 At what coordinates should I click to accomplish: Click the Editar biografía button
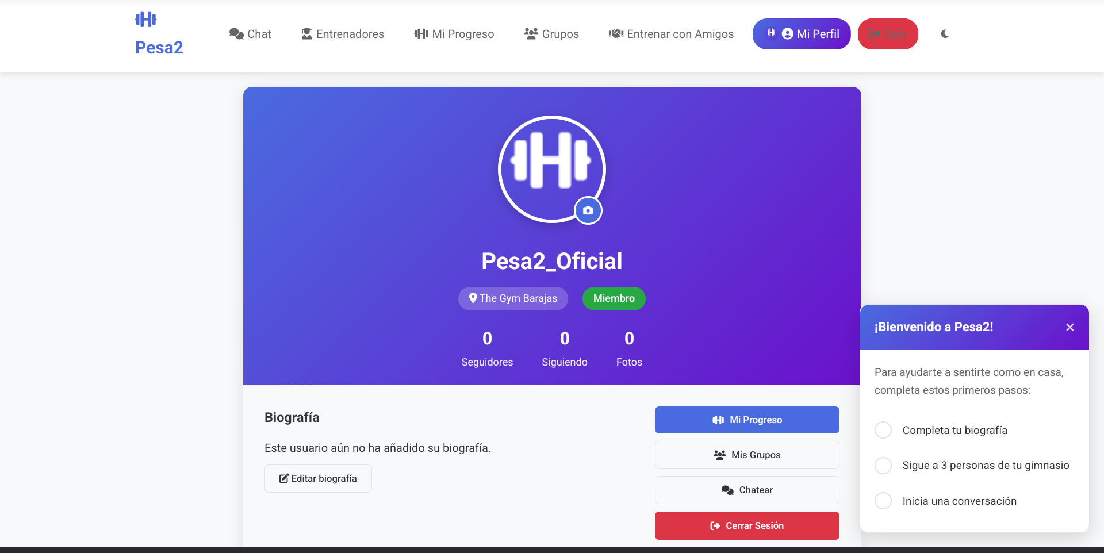click(318, 478)
